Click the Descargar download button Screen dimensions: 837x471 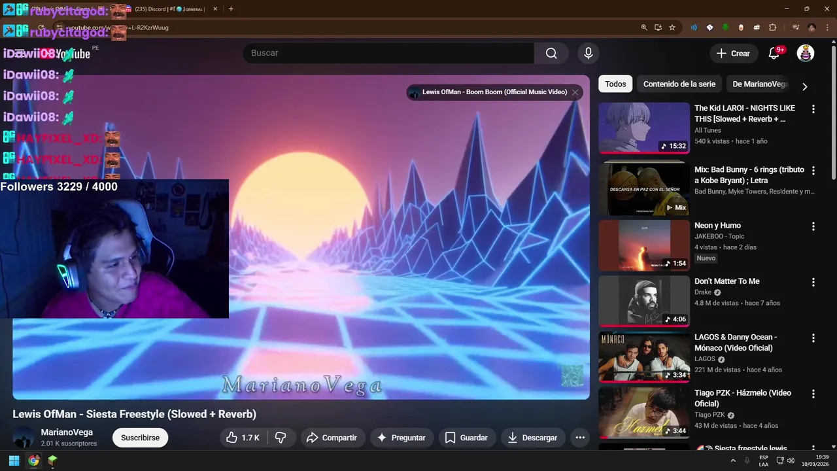pos(532,438)
